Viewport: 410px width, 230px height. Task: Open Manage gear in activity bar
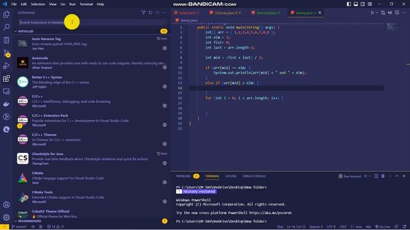click(6, 217)
